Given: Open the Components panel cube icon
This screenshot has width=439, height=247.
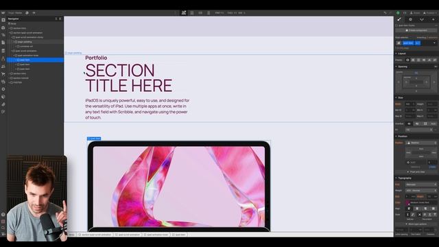Looking at the screenshot, I should (3, 27).
